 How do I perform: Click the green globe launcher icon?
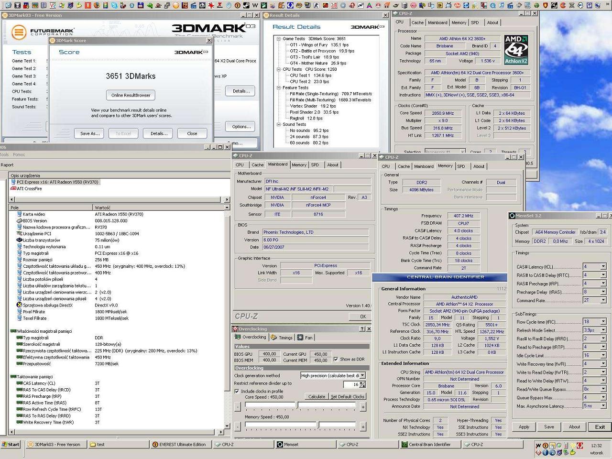coord(536,5)
